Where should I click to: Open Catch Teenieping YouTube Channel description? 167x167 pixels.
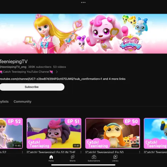[x=26, y=72]
